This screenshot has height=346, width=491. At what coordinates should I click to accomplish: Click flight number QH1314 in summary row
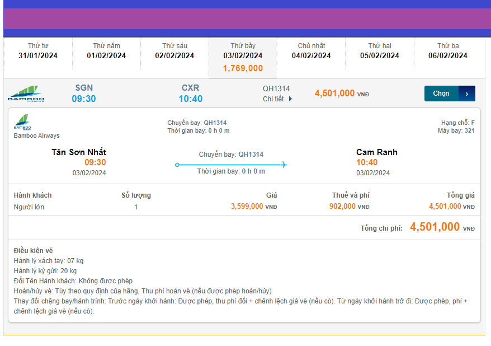coord(276,88)
